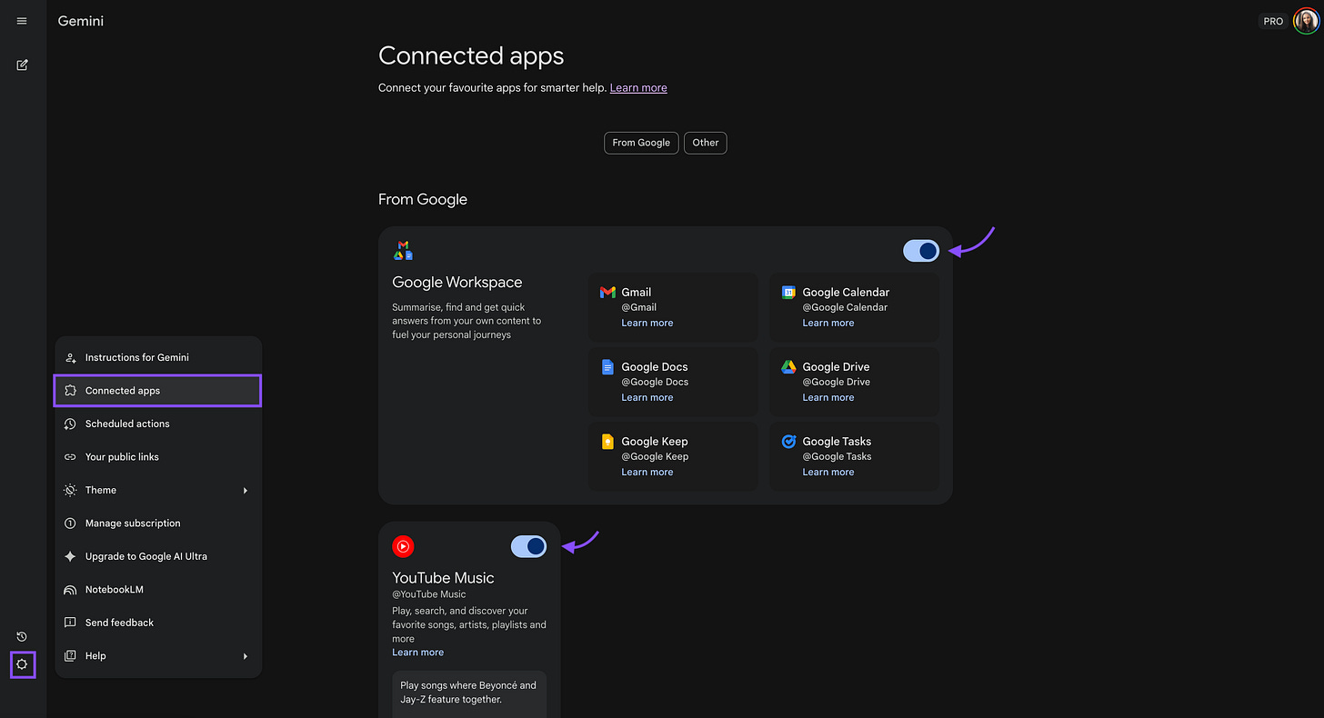Screen dimensions: 1324x718
Task: Click the Google Drive icon
Action: tap(787, 366)
